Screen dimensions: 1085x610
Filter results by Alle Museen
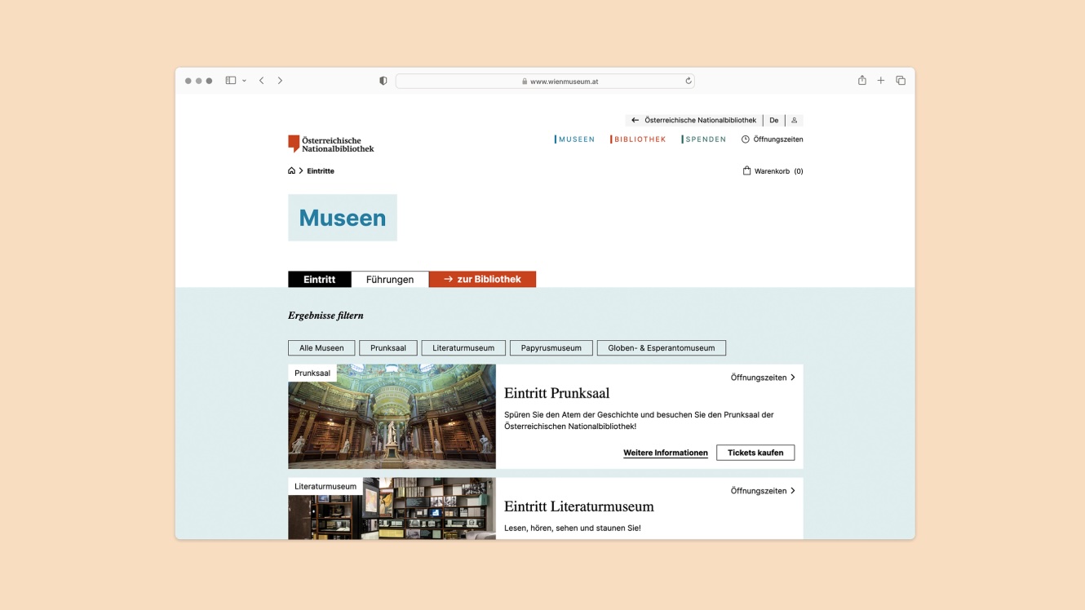321,348
